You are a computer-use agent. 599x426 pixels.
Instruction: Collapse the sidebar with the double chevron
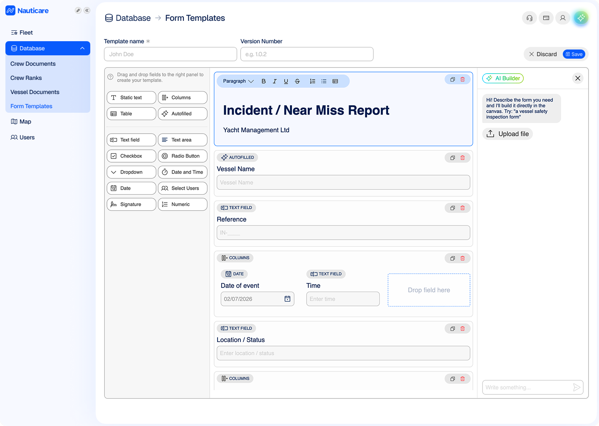coord(87,10)
